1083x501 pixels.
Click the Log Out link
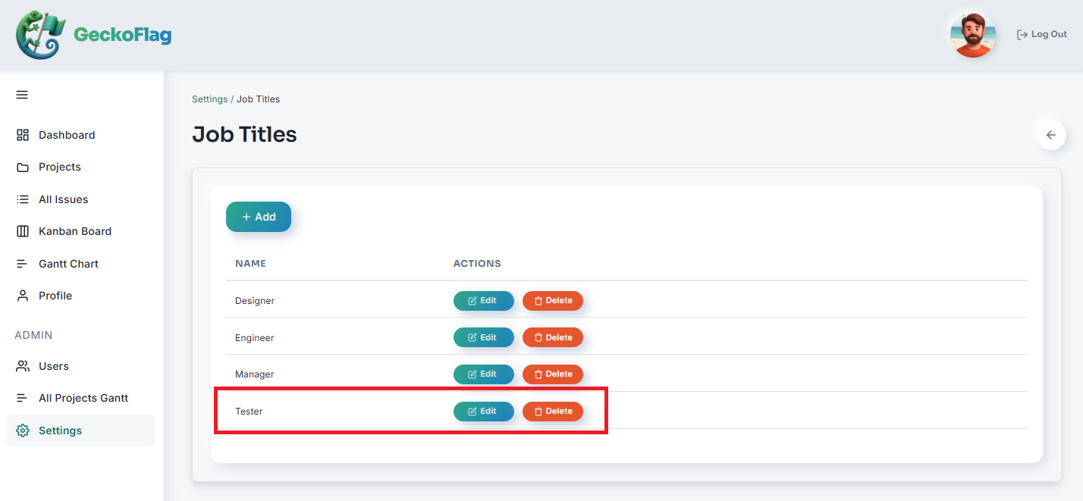(1042, 35)
